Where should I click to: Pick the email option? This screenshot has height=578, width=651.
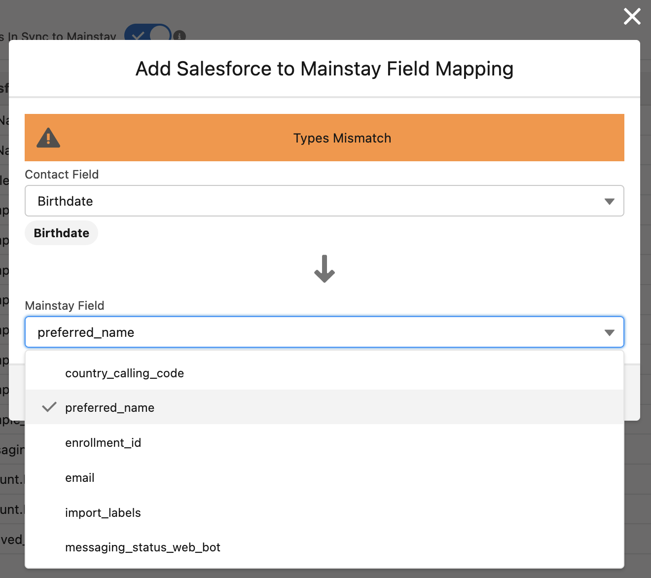coord(325,477)
